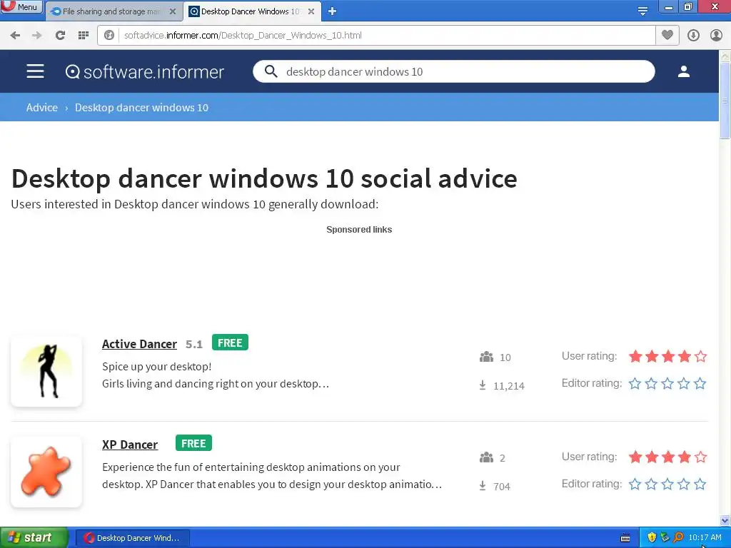The height and width of the screenshot is (548, 731).
Task: Click Active Dancer downloads count icon
Action: pyautogui.click(x=483, y=385)
